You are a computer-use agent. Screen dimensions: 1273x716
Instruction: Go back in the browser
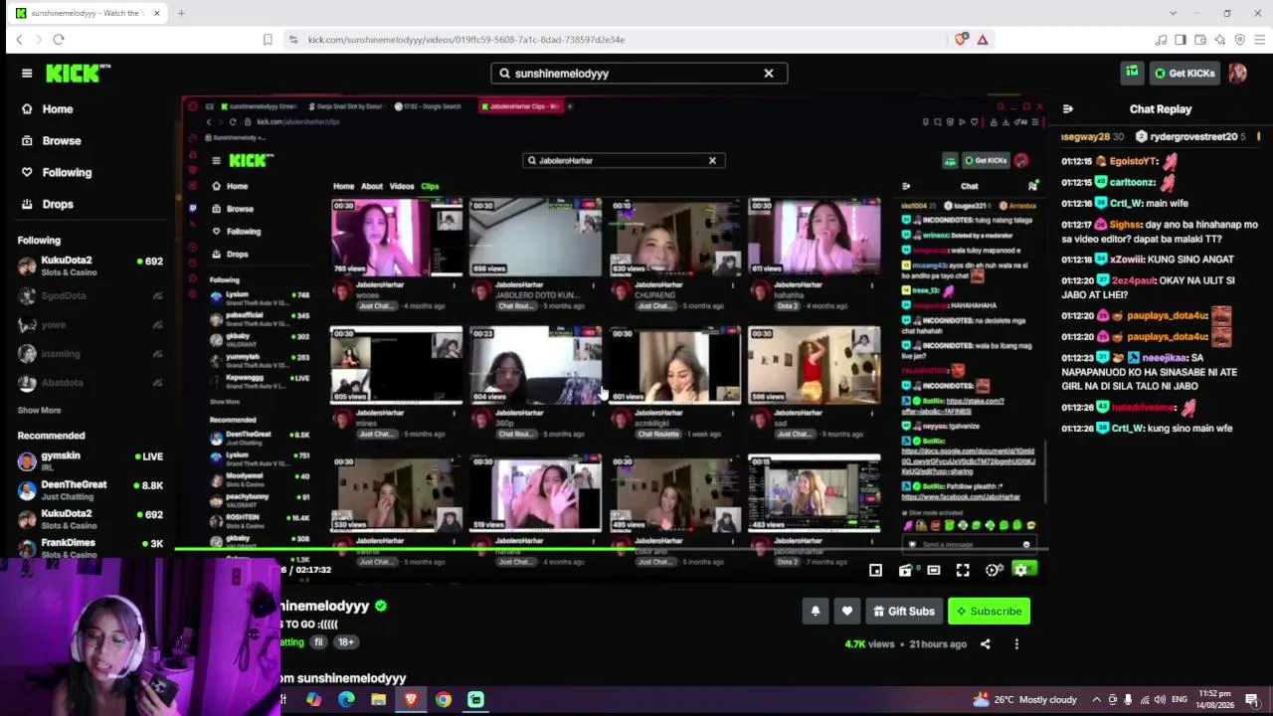coord(19,40)
